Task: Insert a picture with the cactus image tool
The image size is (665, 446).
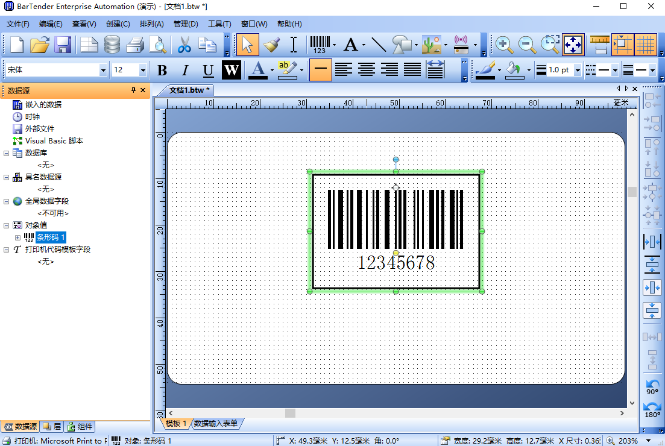Action: [x=432, y=45]
